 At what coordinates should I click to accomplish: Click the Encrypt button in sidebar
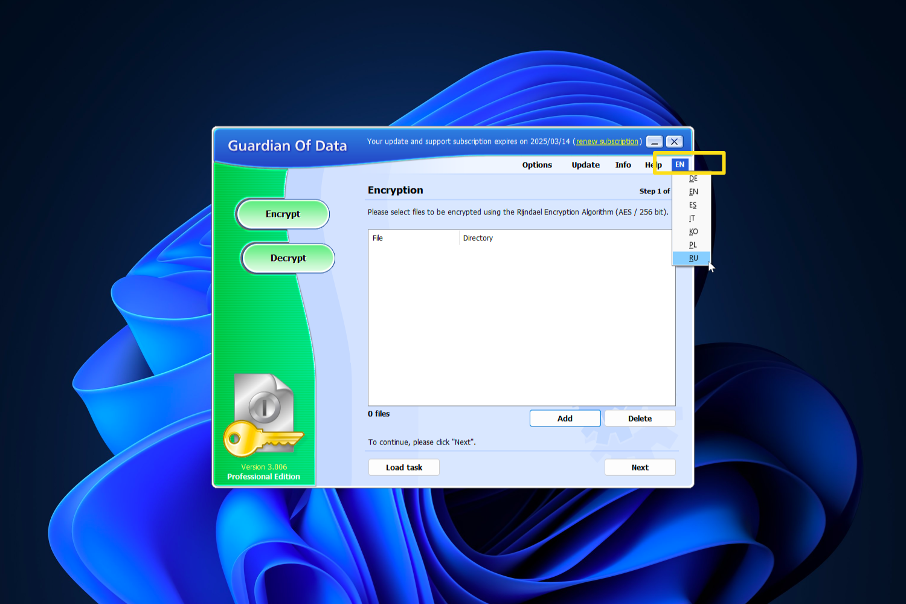pos(283,214)
